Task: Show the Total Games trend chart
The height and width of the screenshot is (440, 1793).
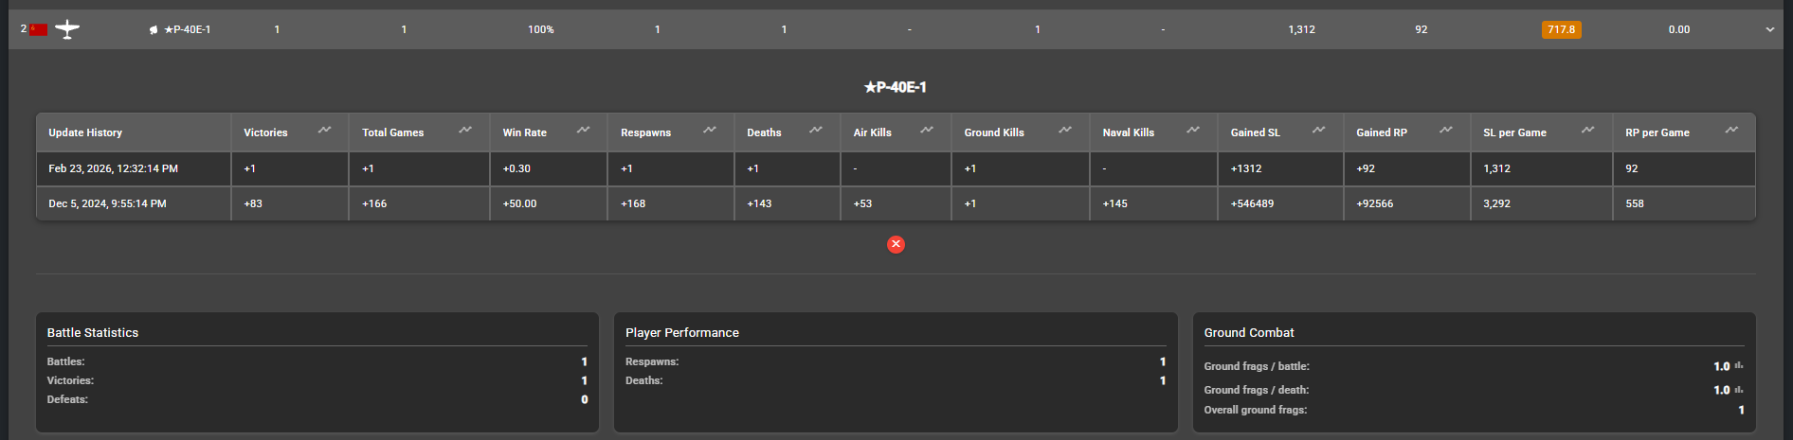Action: (x=465, y=130)
